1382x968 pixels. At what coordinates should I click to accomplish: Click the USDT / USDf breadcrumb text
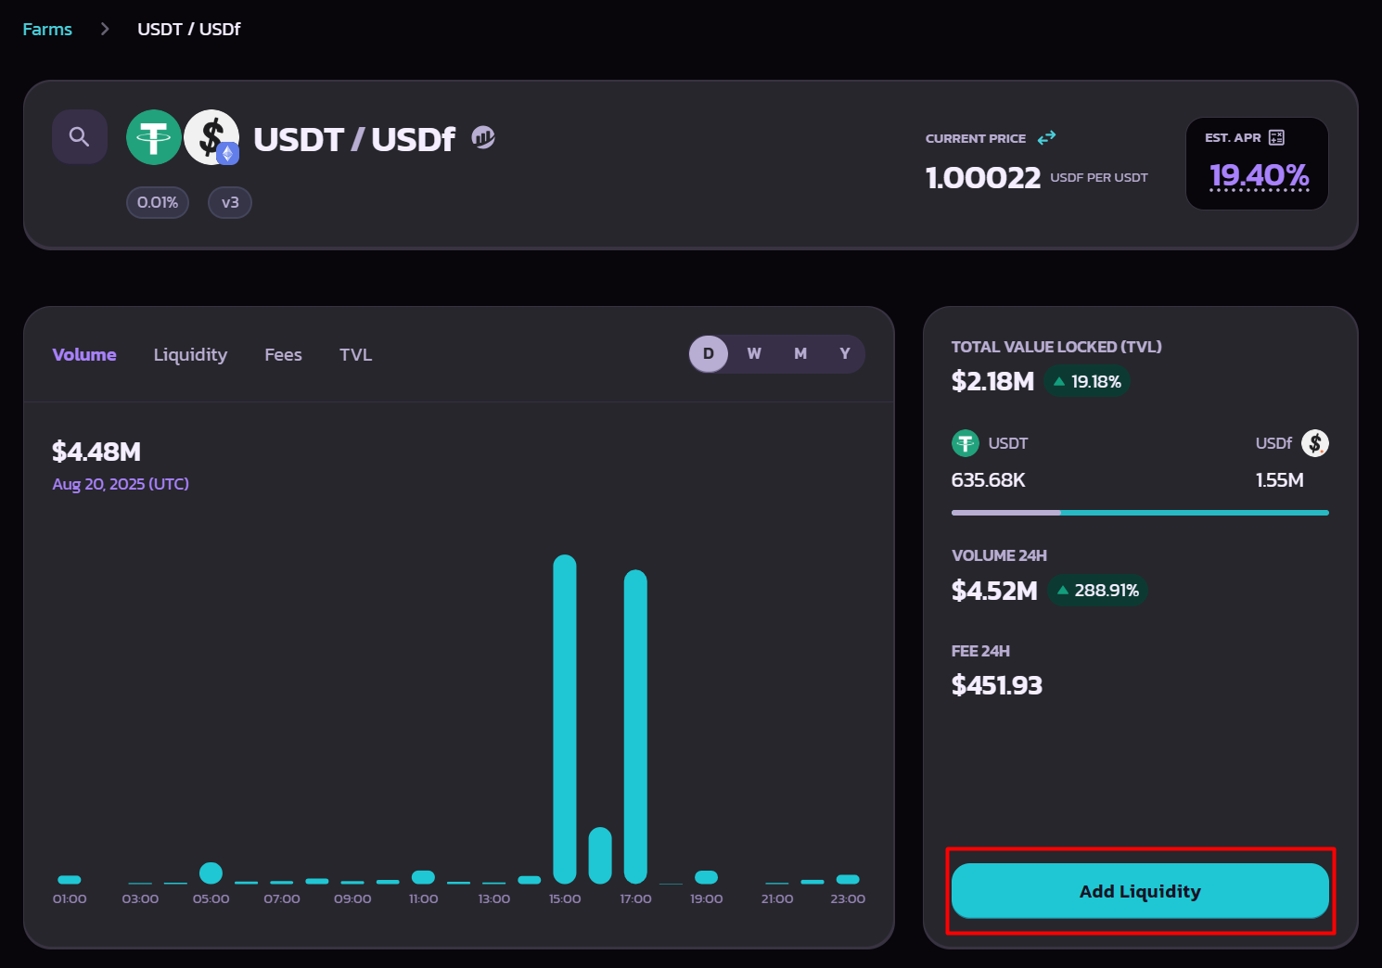click(189, 29)
